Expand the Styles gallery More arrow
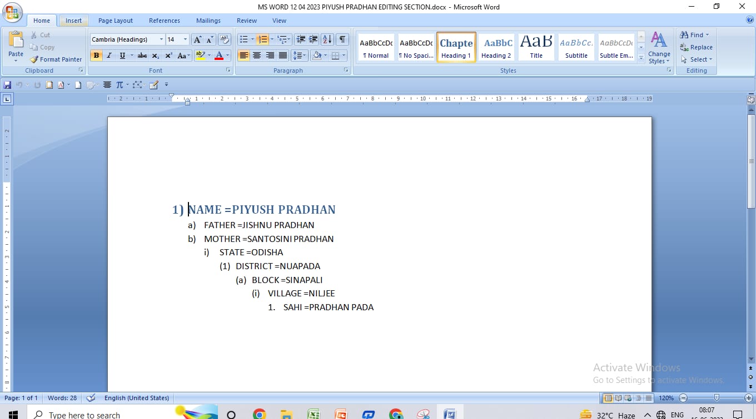The width and height of the screenshot is (756, 419). (641, 57)
